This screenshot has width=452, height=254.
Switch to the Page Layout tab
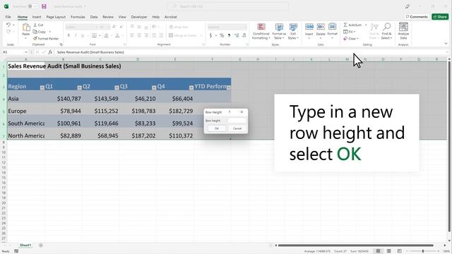[x=56, y=17]
